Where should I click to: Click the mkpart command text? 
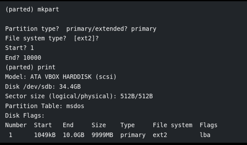(x=46, y=9)
